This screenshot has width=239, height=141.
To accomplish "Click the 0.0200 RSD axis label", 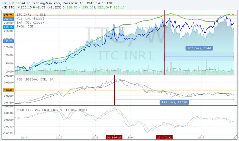I will (x=8, y=96).
